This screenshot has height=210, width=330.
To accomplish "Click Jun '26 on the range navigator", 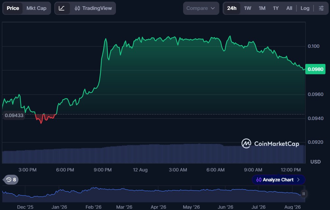I will click(x=225, y=207).
